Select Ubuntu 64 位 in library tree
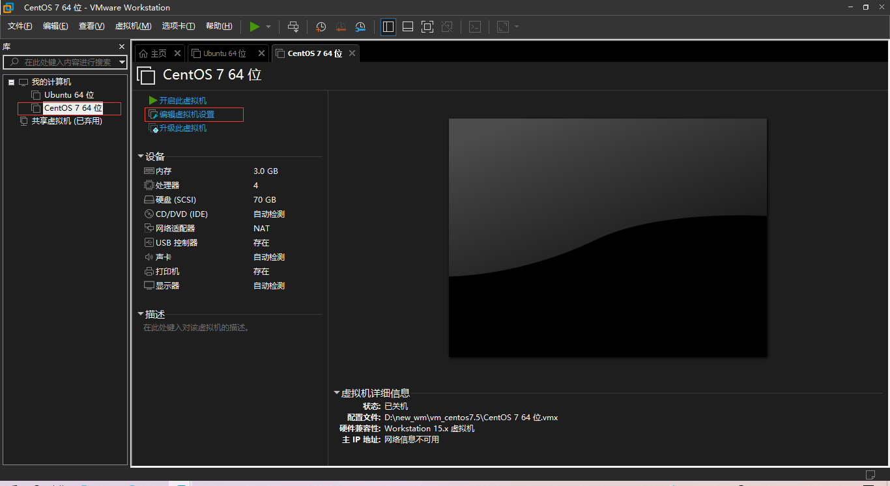 coord(69,95)
